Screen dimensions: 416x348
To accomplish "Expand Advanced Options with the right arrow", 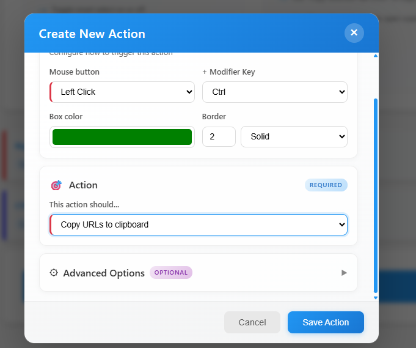I will point(344,273).
